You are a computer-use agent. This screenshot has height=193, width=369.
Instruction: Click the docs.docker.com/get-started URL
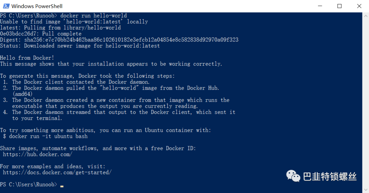pyautogui.click(x=57, y=173)
